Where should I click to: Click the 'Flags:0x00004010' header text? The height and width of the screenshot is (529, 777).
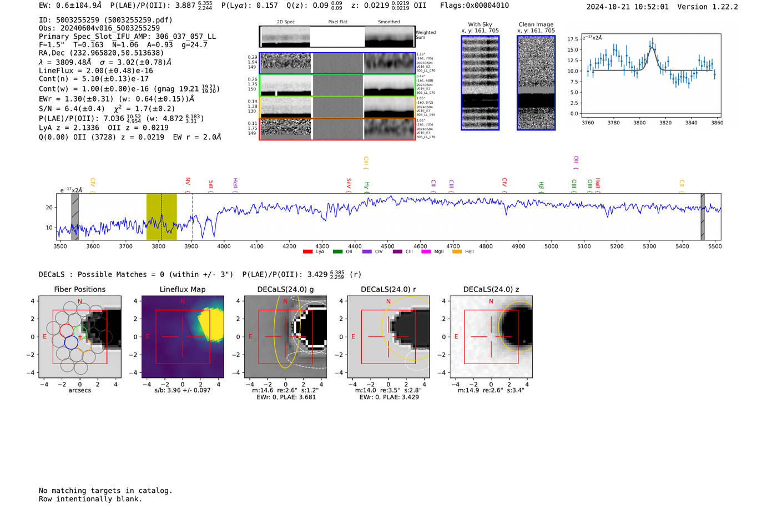pos(475,6)
